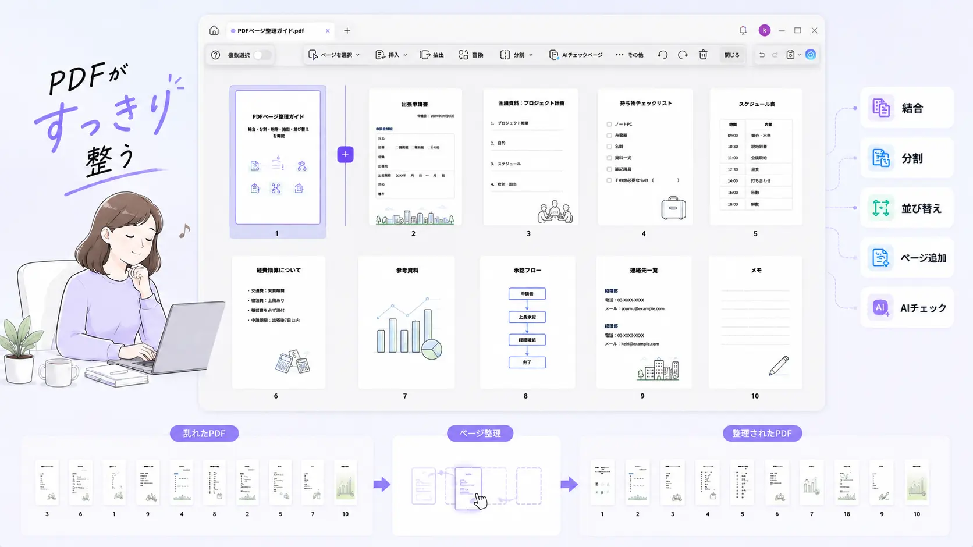This screenshot has height=547, width=973.
Task: Click the 分割 split icon in toolbar
Action: click(x=505, y=55)
